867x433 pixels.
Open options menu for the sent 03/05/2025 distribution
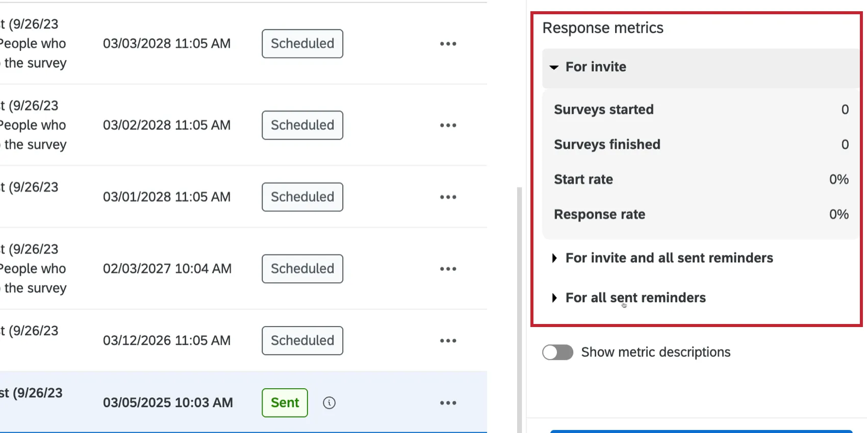(x=448, y=402)
